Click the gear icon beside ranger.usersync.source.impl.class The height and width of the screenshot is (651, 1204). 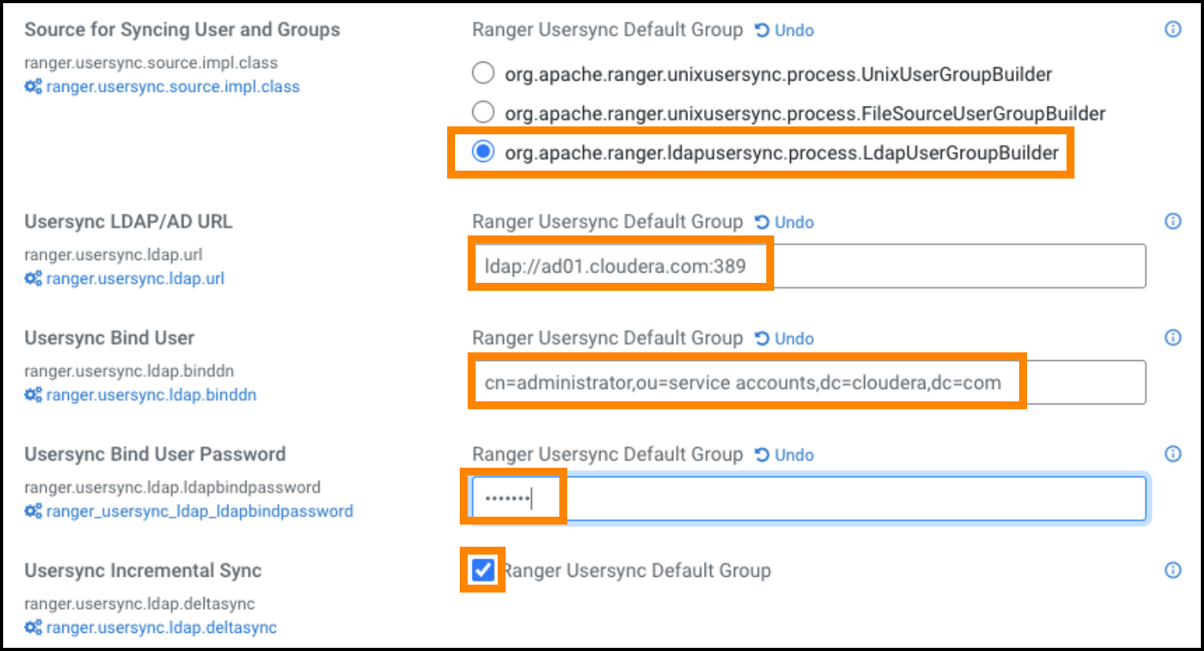coord(31,87)
